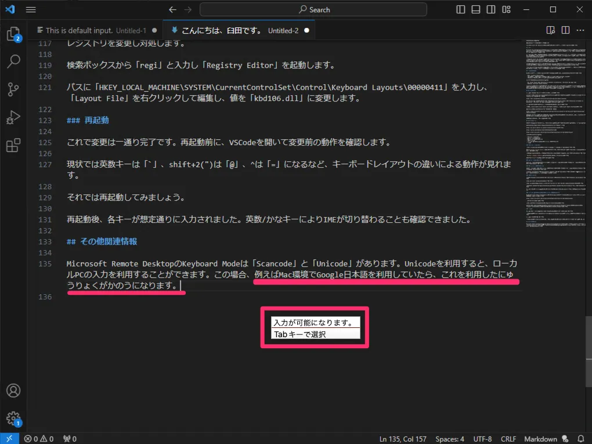Open the Extensions view

coord(13,146)
